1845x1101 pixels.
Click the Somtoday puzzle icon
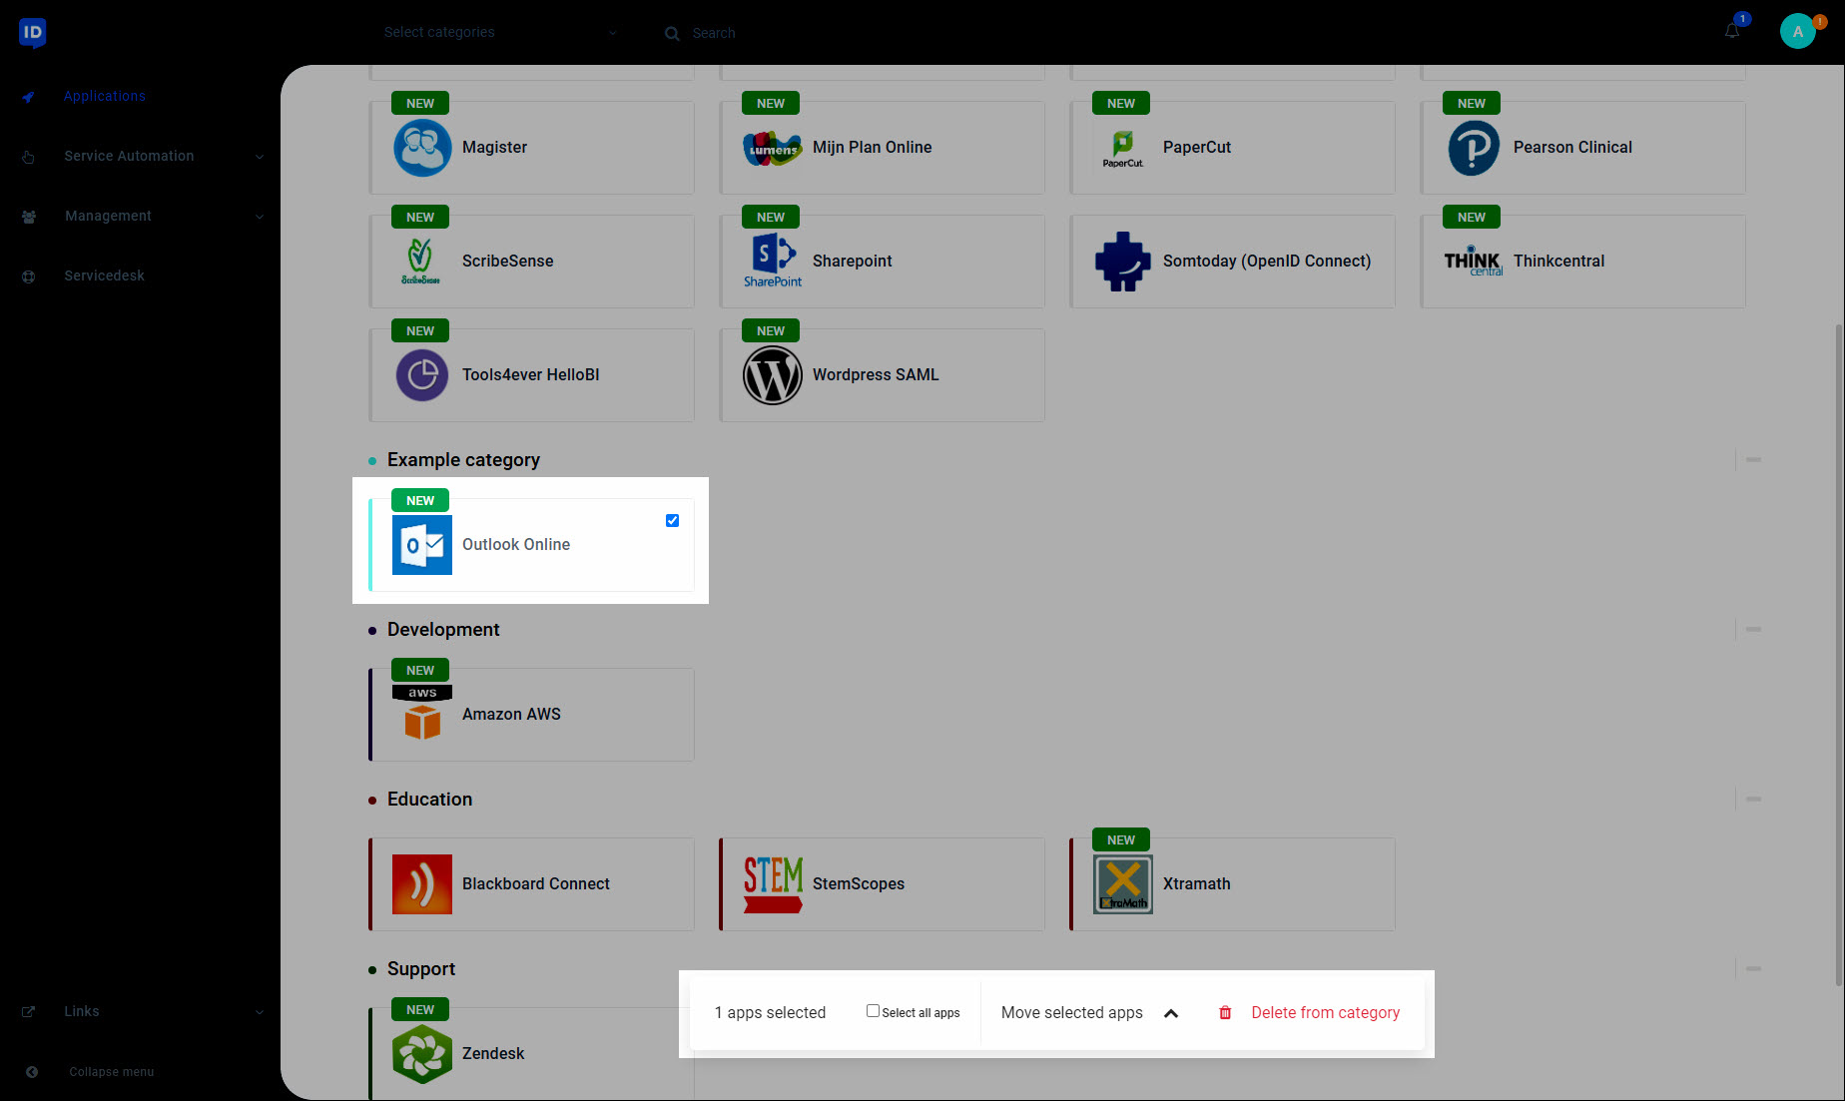[x=1123, y=262]
